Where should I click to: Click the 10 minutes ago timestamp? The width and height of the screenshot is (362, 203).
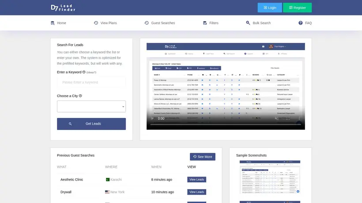[x=162, y=192]
